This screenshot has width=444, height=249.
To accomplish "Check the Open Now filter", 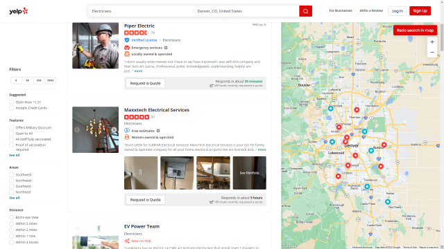I will click(x=11, y=102).
